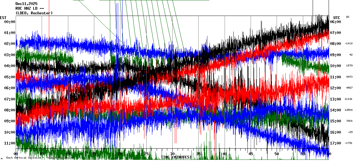Click the 00:00 EST time label
Viewport: 354px width, 162px height.
click(10, 22)
